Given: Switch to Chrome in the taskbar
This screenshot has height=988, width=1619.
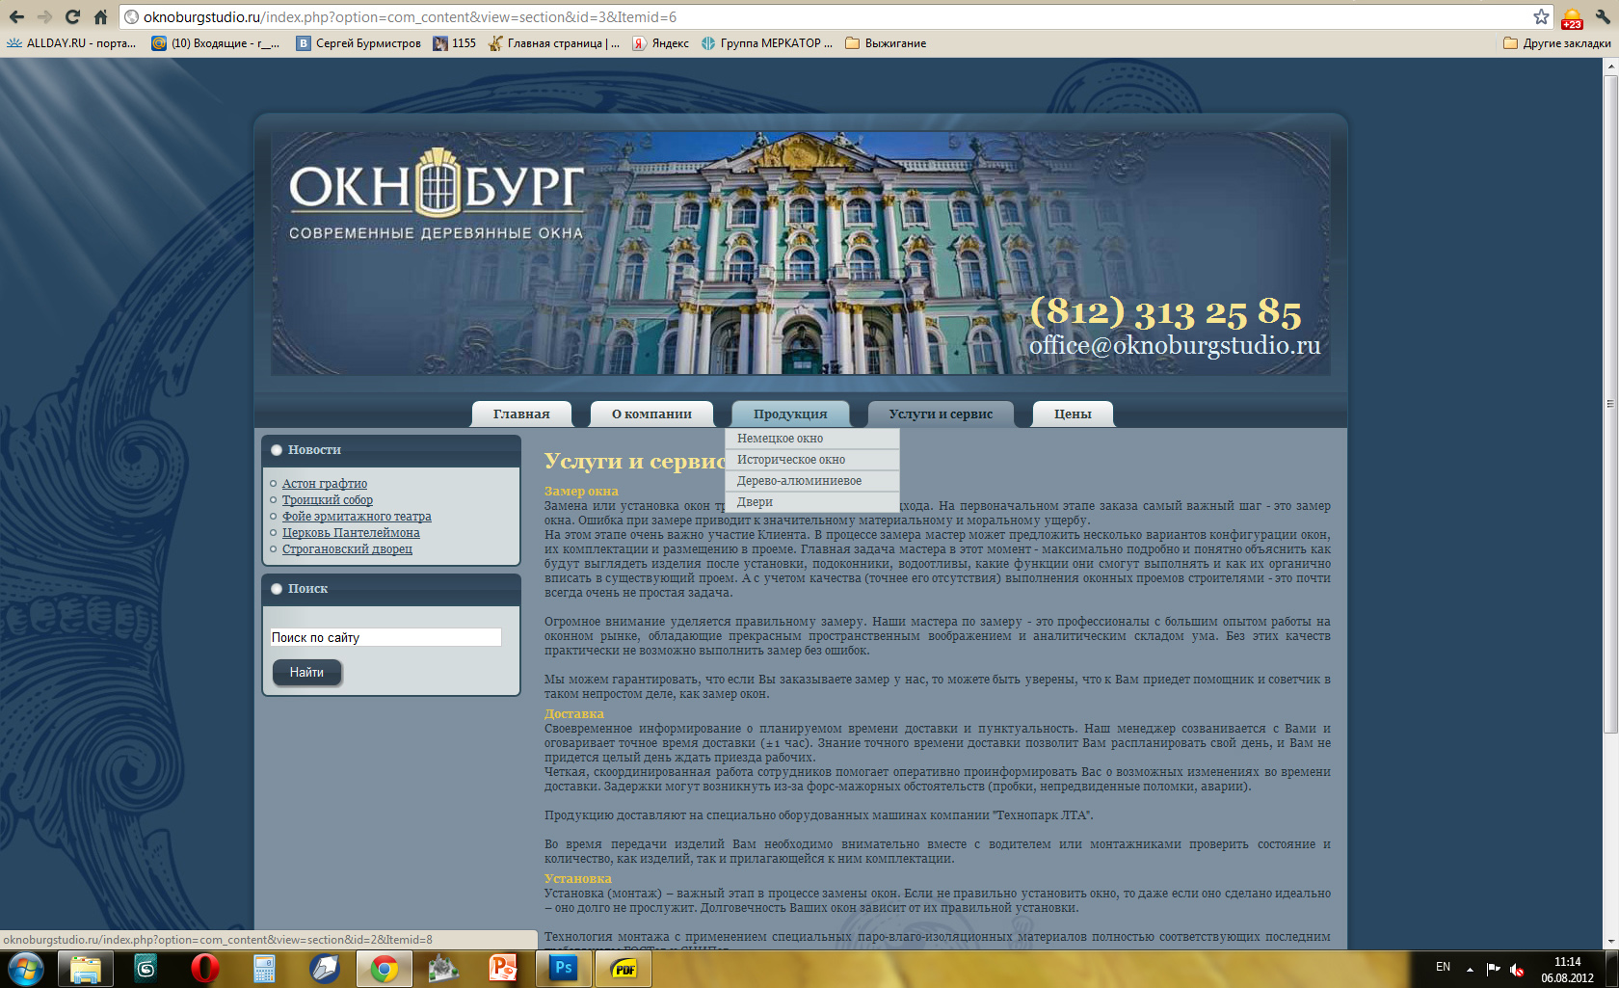Looking at the screenshot, I should pos(385,969).
